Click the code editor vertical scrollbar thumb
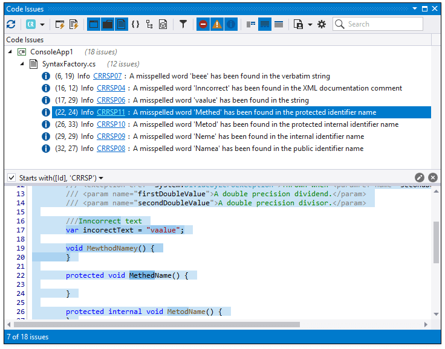Viewport: 445px width, 349px height. (437, 242)
